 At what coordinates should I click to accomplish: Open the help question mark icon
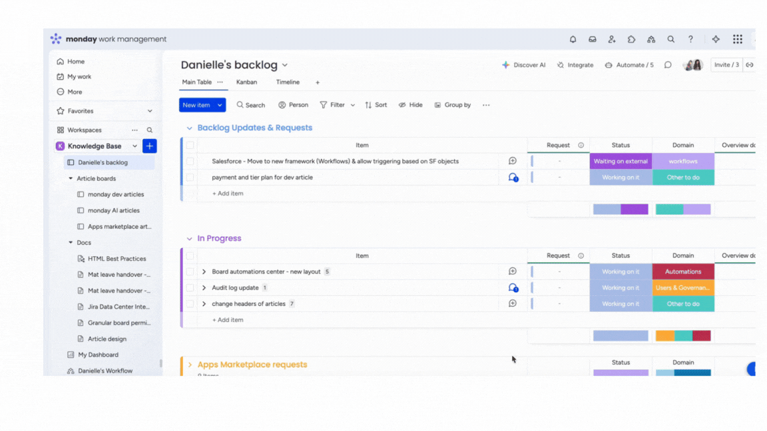(x=690, y=39)
